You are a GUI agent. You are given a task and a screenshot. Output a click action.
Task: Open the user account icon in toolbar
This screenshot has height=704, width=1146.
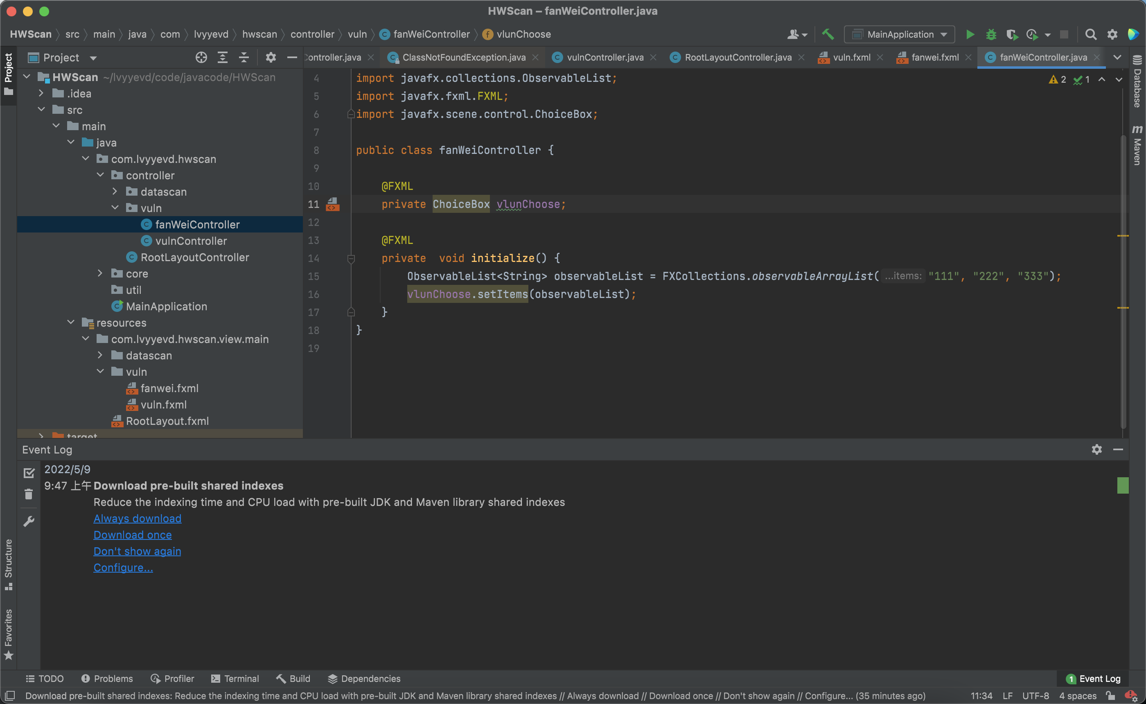coord(797,34)
